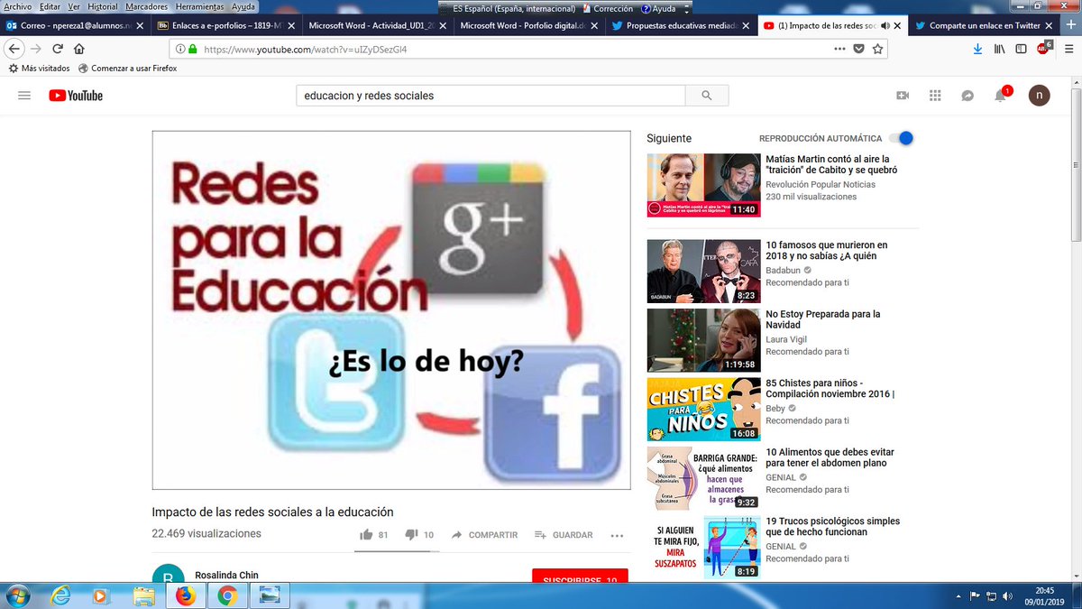Bookmark this page with the star
Screen dimensions: 1082x609
coord(878,49)
